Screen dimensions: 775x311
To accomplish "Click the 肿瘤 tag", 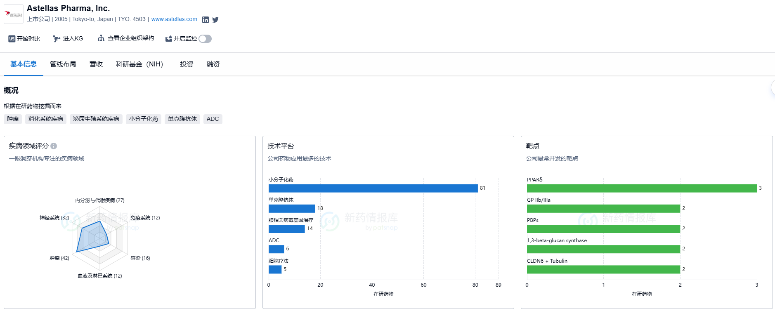I will [13, 119].
